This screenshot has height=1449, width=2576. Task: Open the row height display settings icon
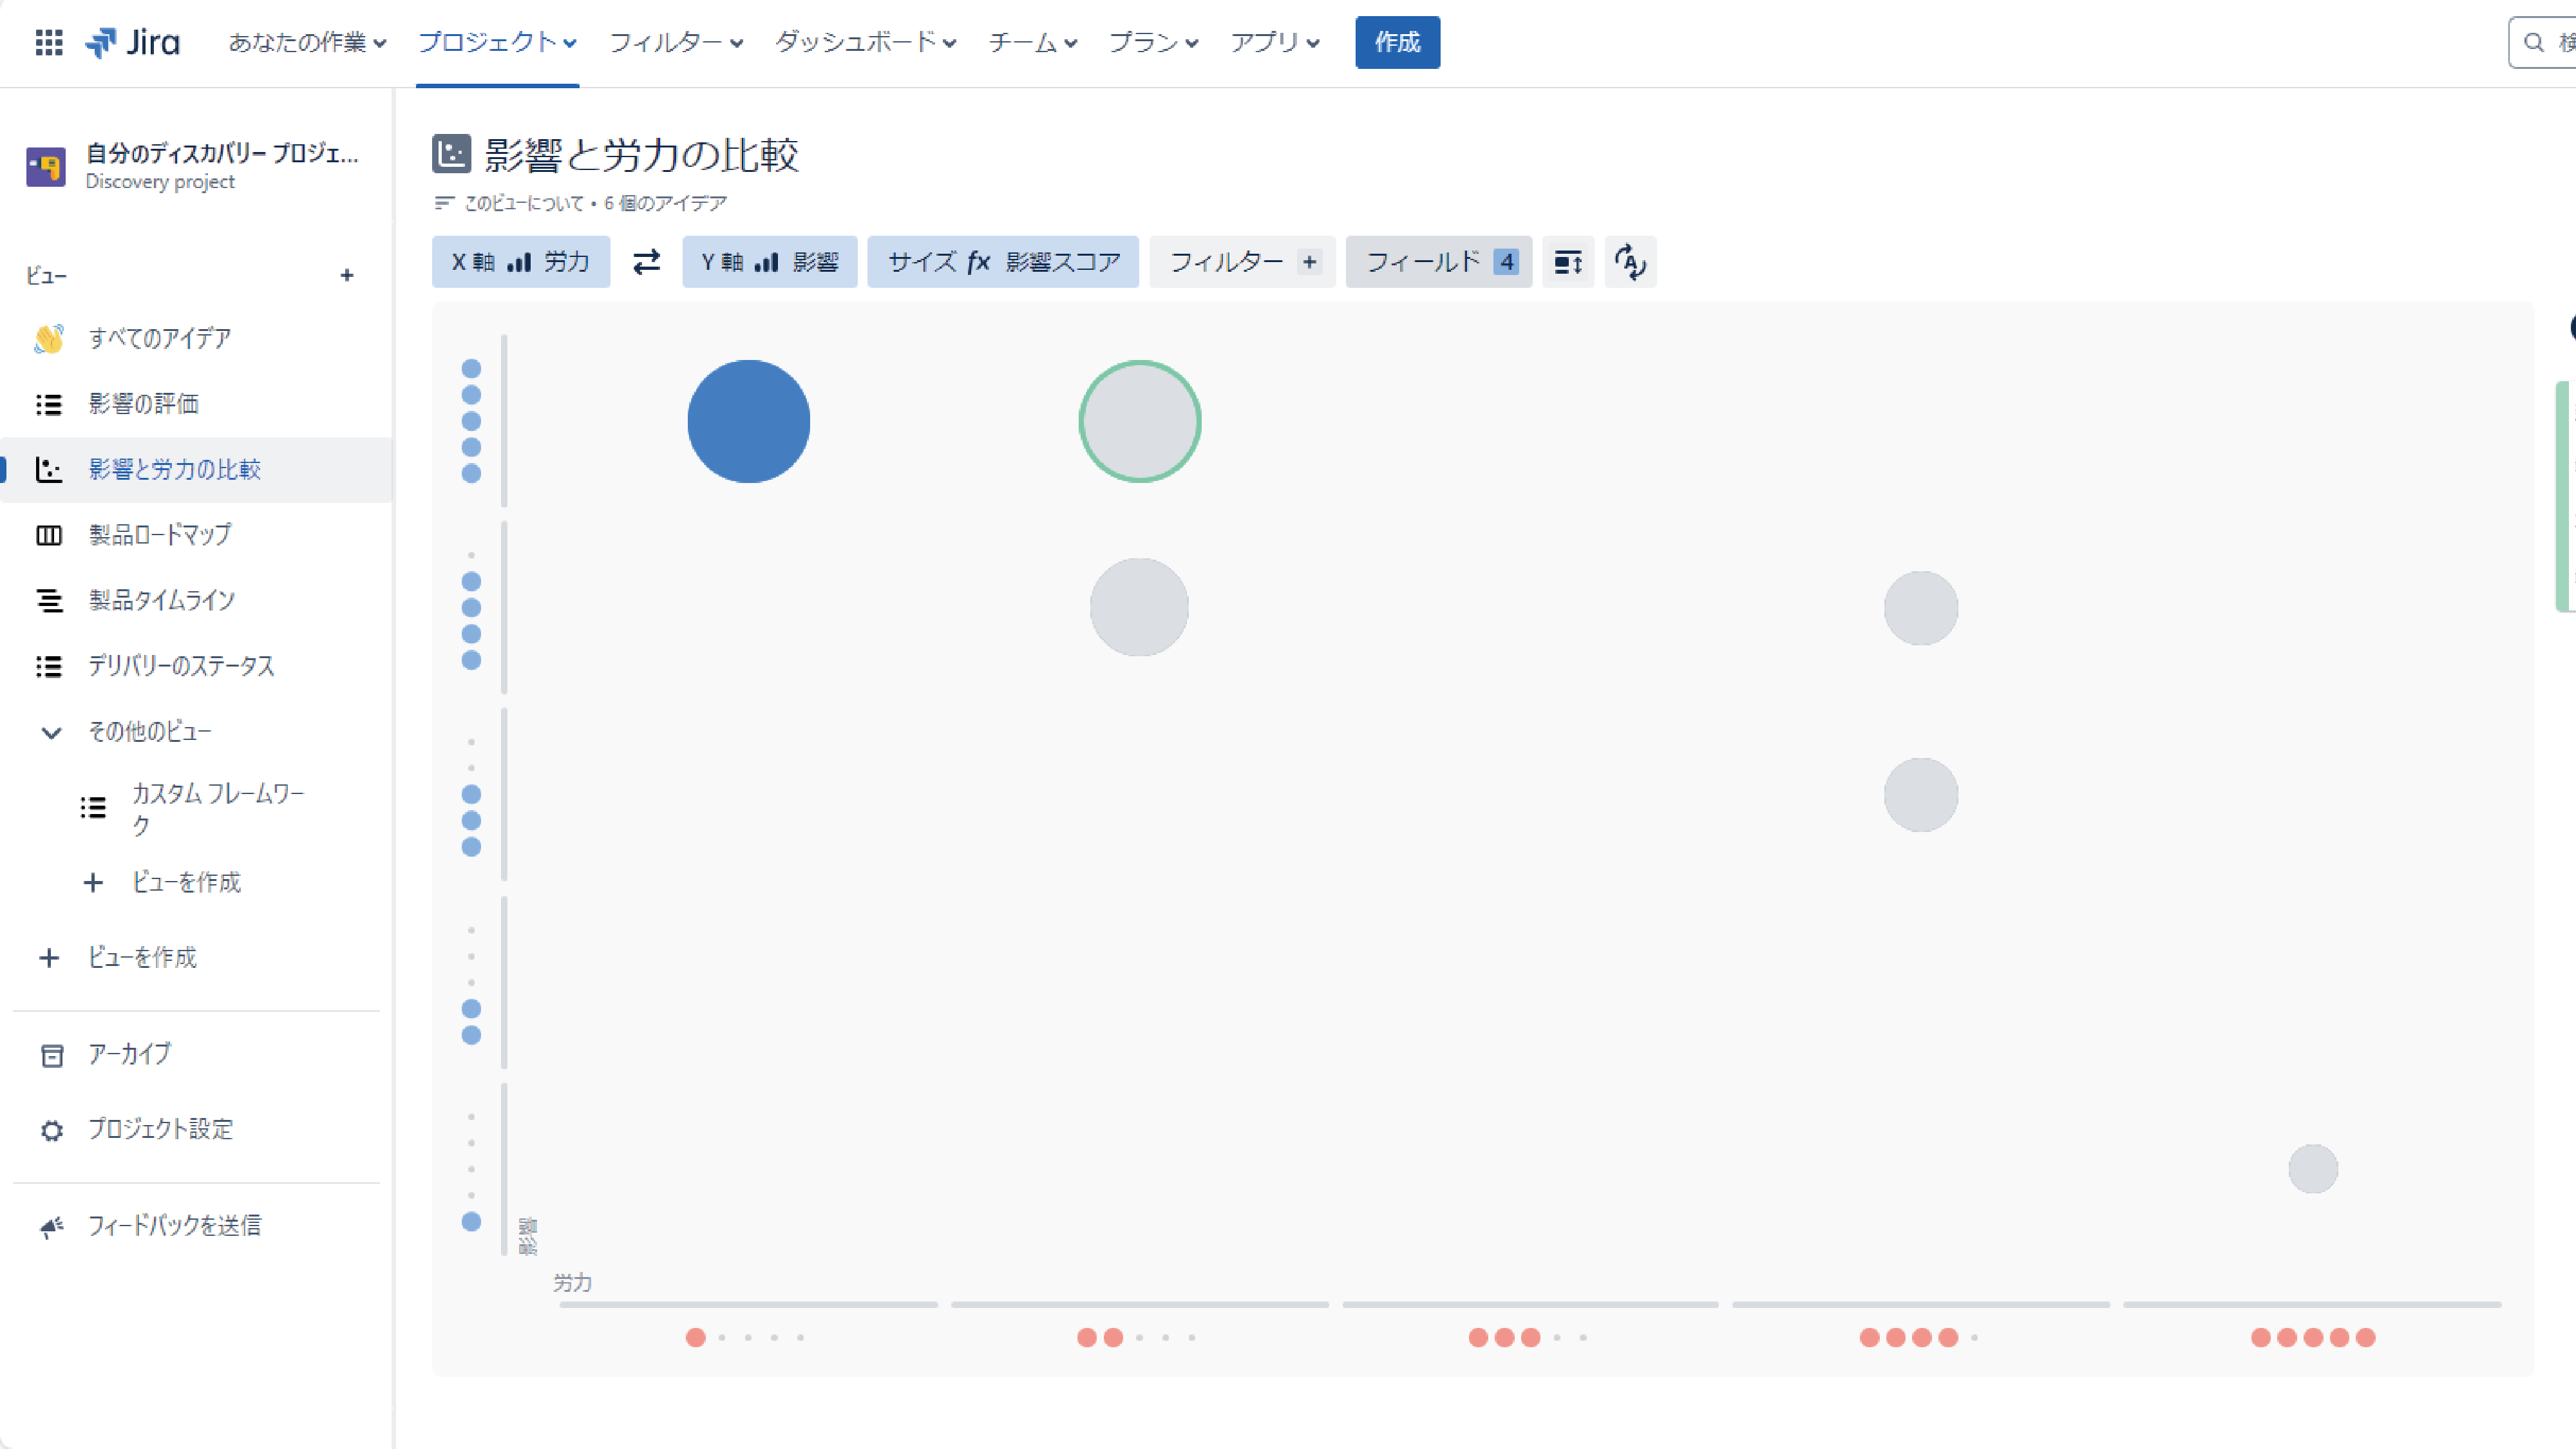coord(1567,262)
